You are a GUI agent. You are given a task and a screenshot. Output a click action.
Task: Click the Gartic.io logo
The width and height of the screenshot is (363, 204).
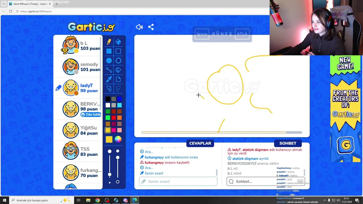click(x=91, y=27)
